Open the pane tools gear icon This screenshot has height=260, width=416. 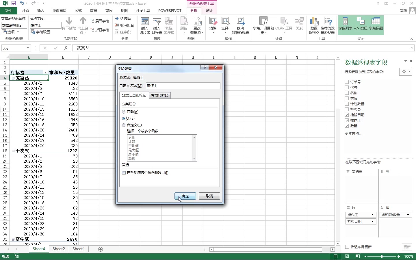point(406,72)
